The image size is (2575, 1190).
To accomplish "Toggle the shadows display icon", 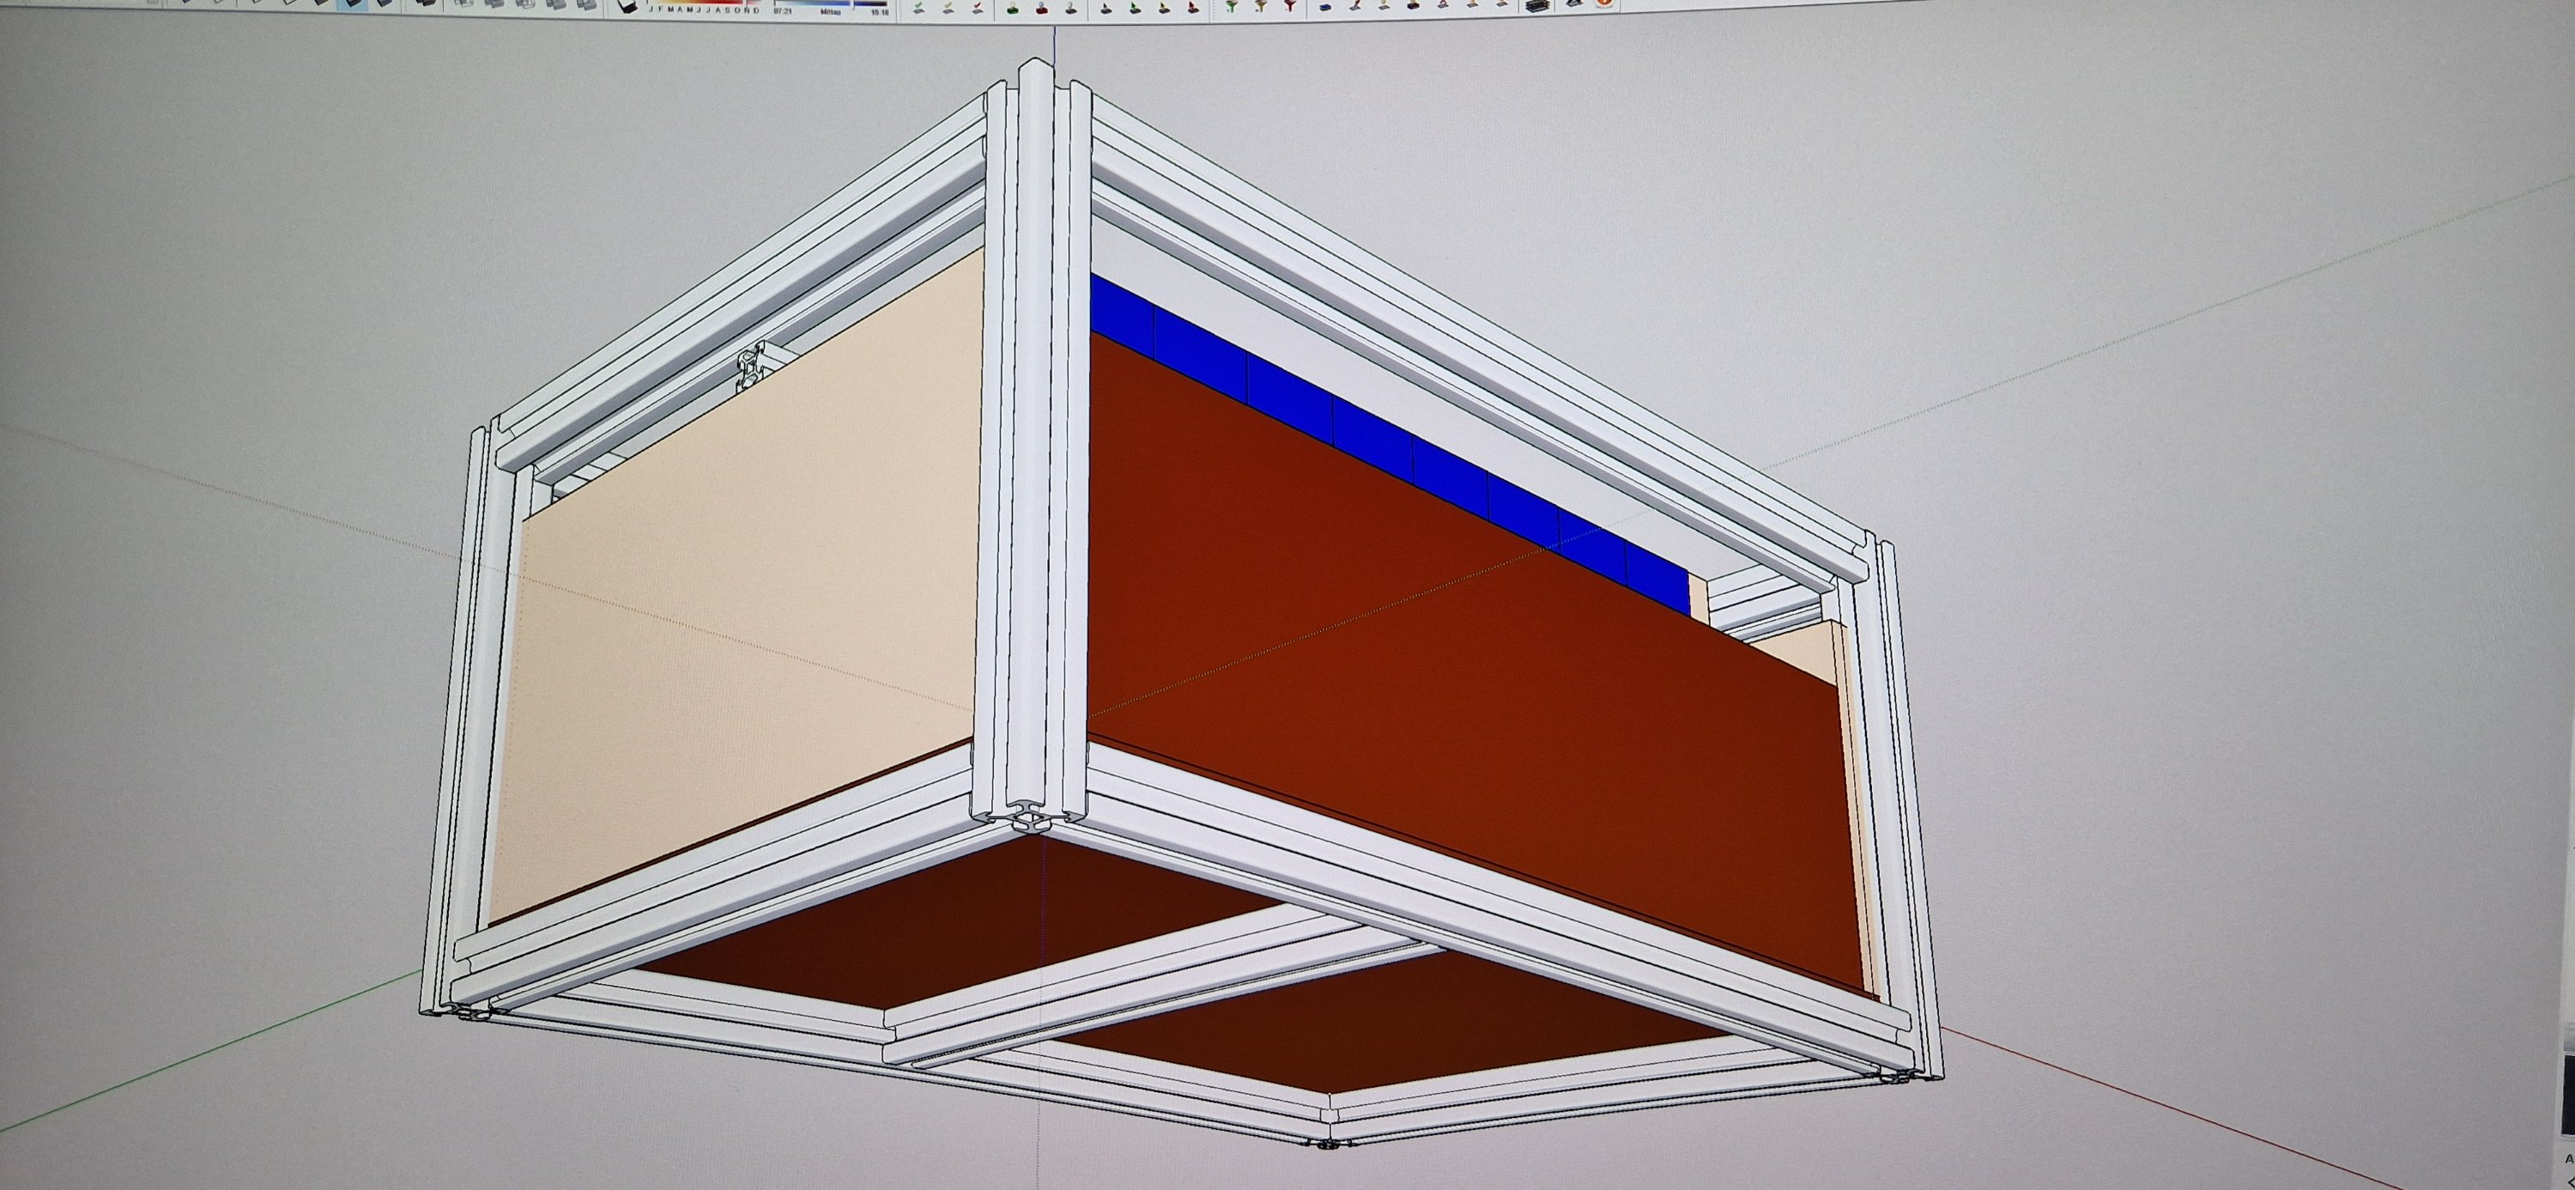I will point(626,6).
